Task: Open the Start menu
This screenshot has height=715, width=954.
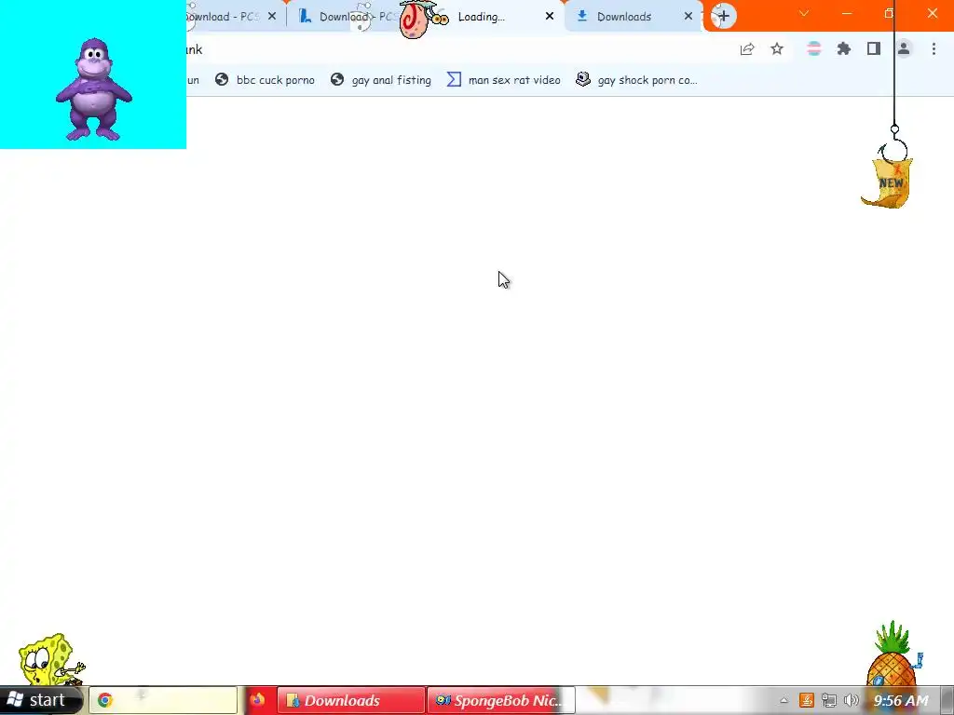Action: (40, 700)
